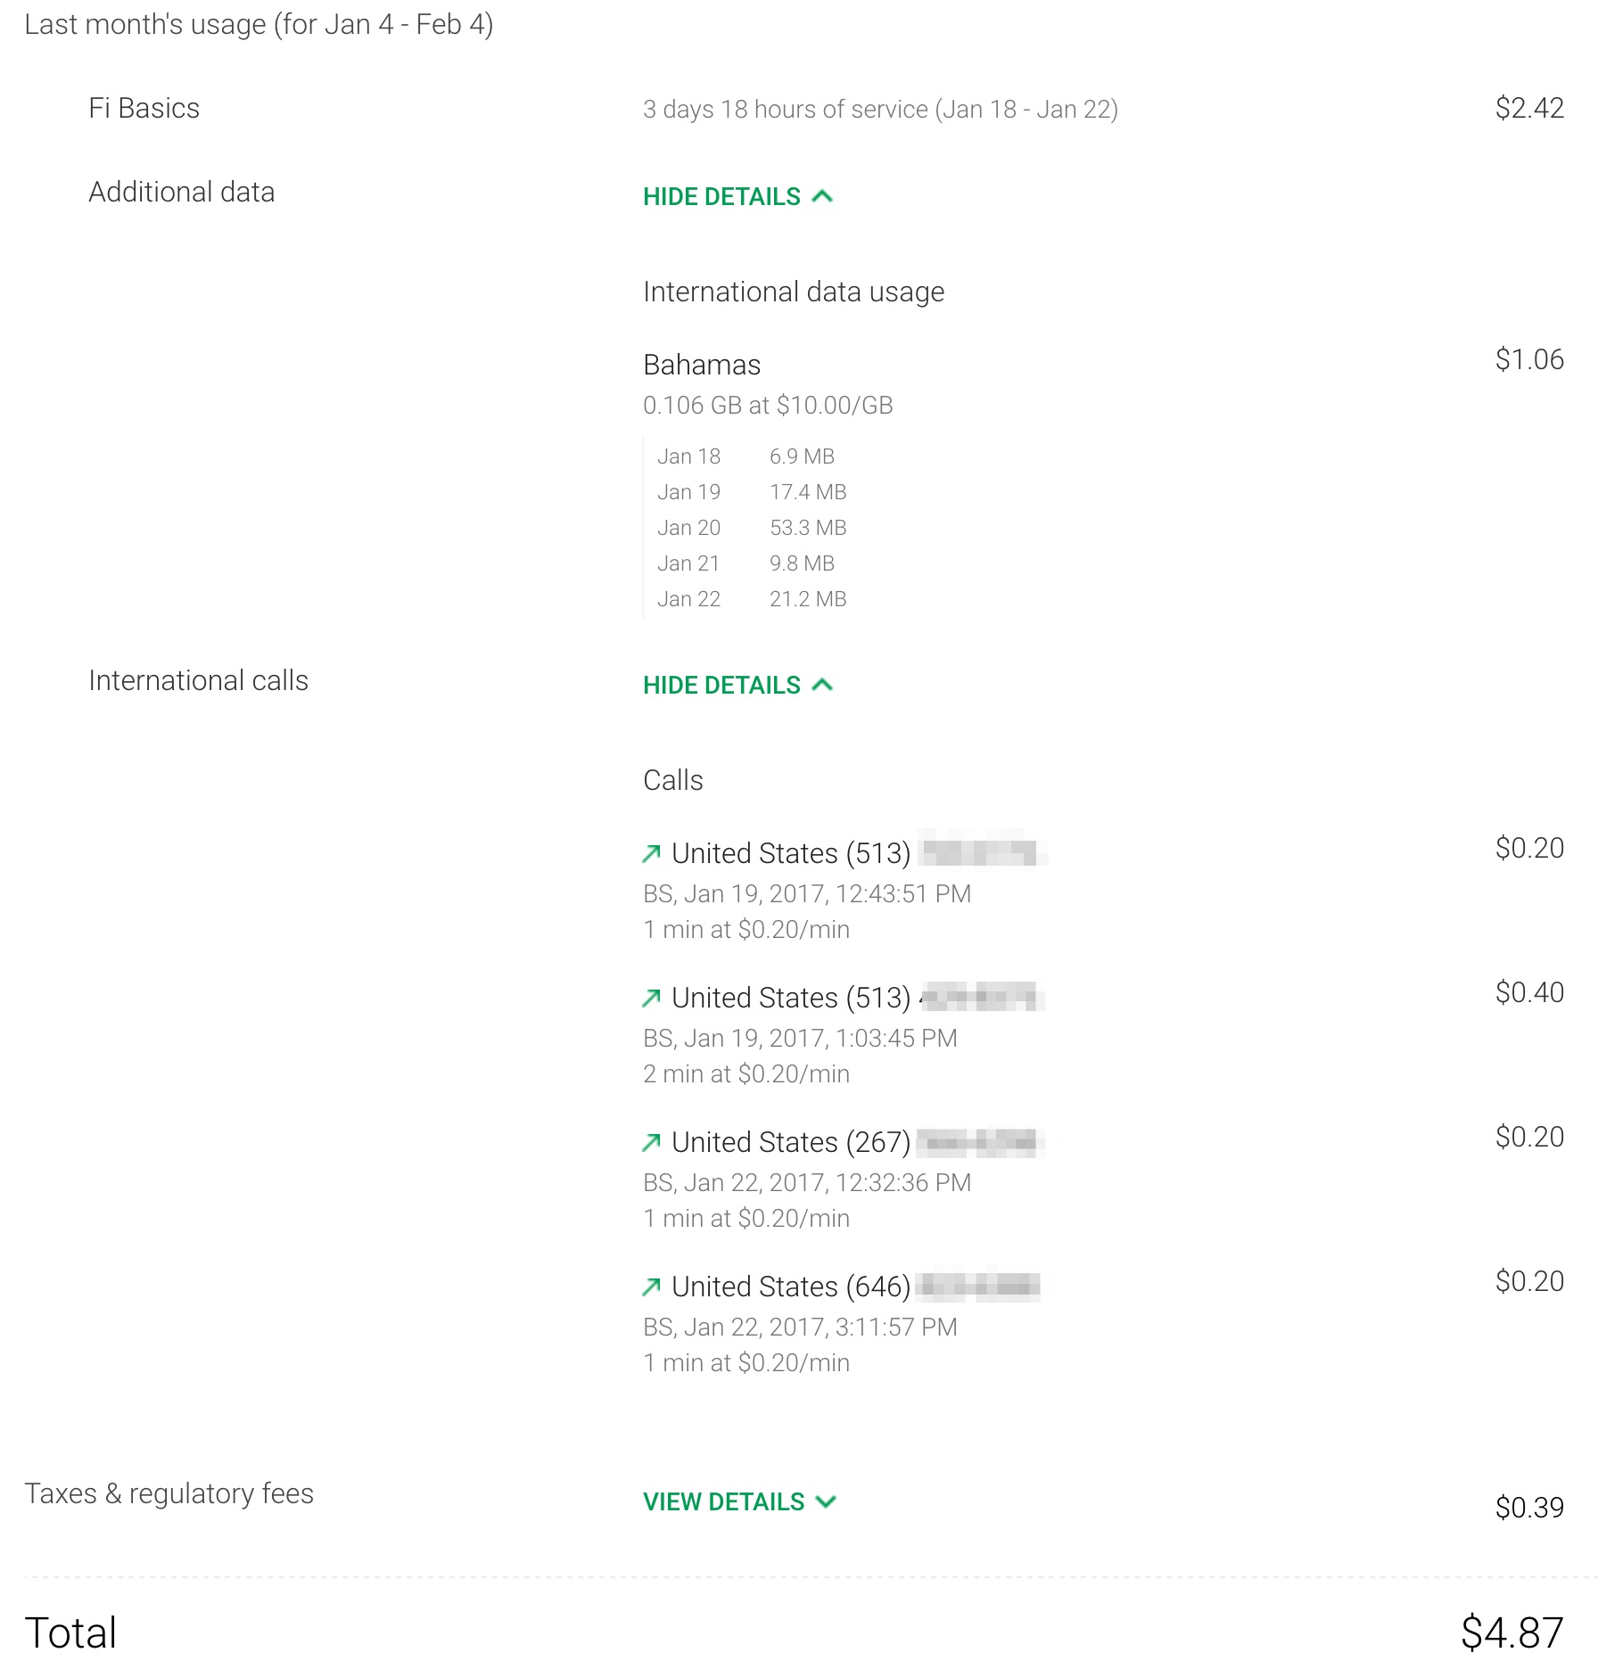Click the first United States (513) call entry
1598x1669 pixels.
coord(790,853)
